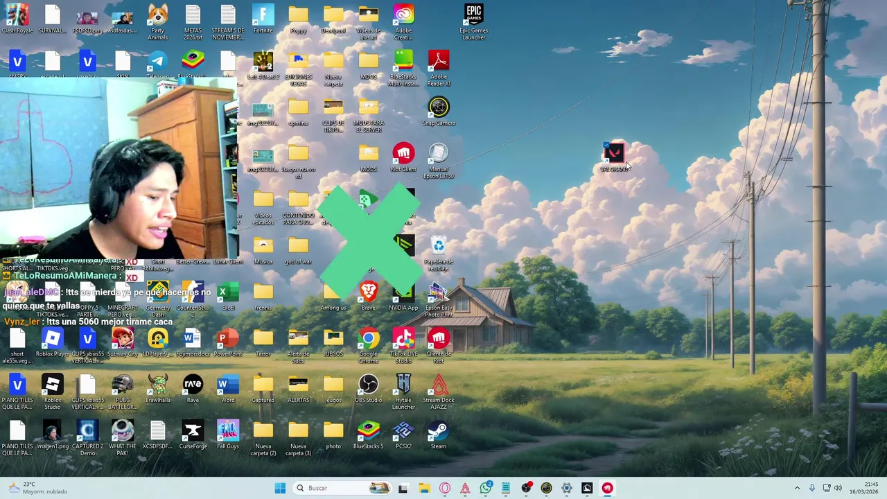887x499 pixels.
Task: Open Task View from the taskbar
Action: (x=403, y=488)
